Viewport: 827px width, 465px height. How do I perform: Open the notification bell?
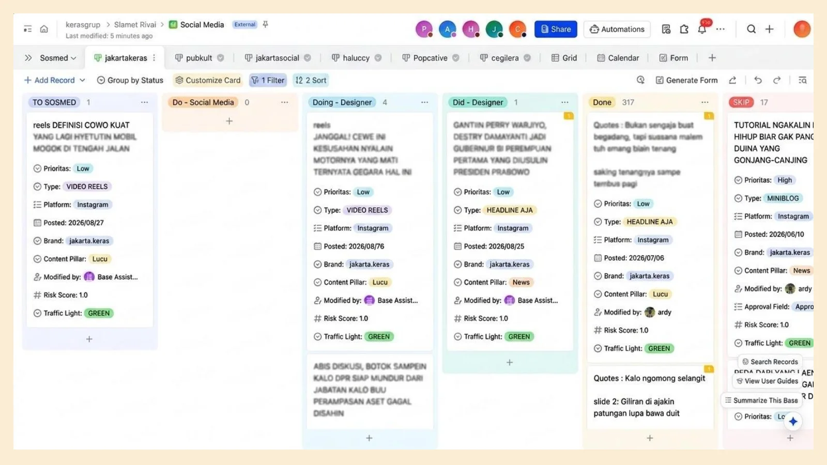(702, 29)
